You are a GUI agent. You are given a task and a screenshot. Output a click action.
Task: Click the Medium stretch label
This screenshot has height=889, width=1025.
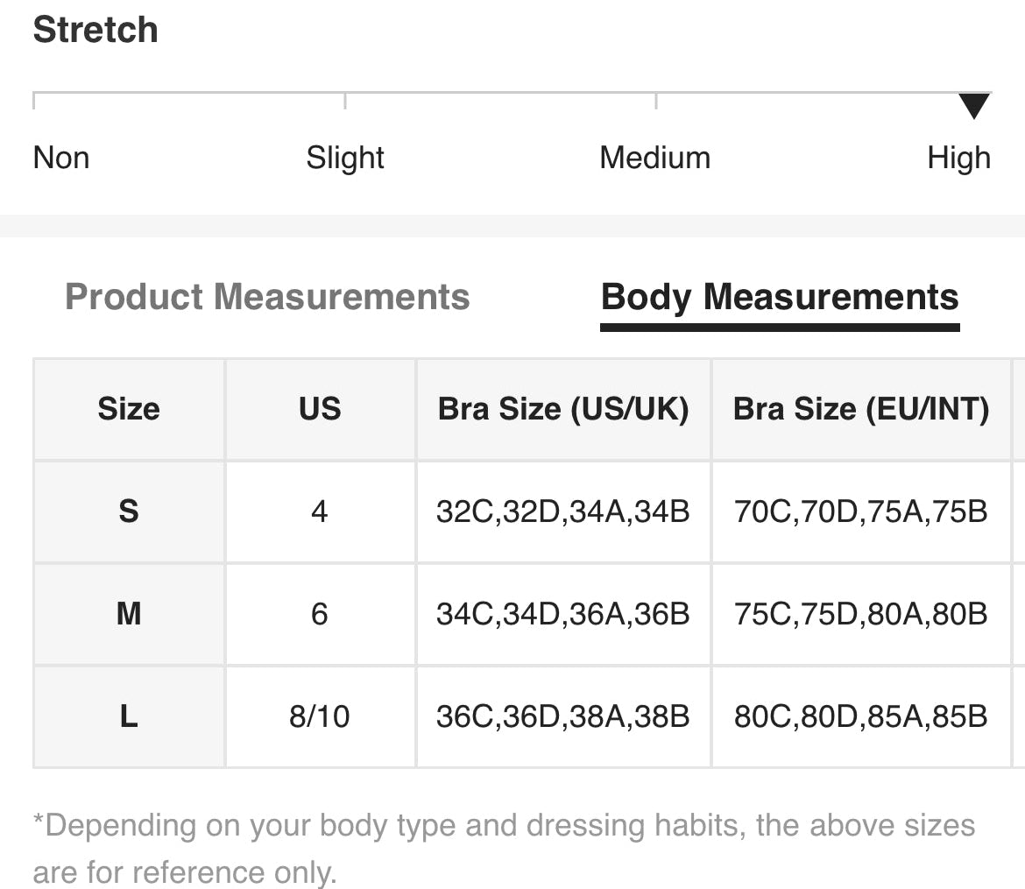[x=654, y=159]
